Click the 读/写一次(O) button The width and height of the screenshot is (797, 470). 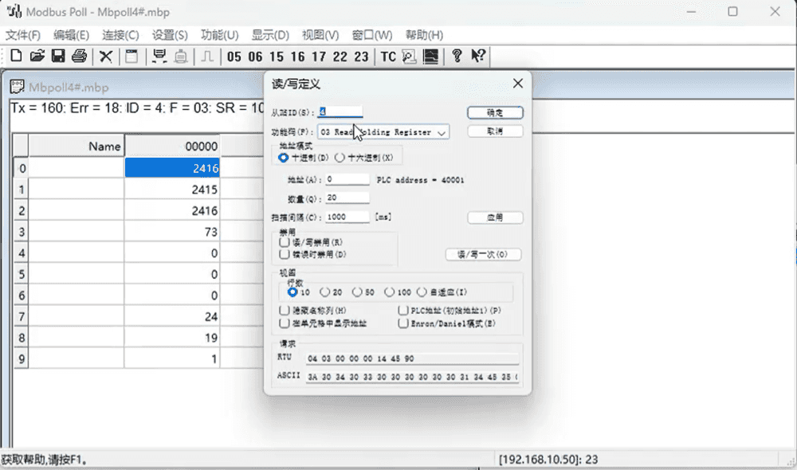pyautogui.click(x=483, y=255)
